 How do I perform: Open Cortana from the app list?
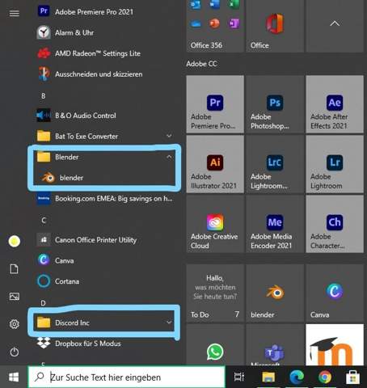[x=105, y=281]
